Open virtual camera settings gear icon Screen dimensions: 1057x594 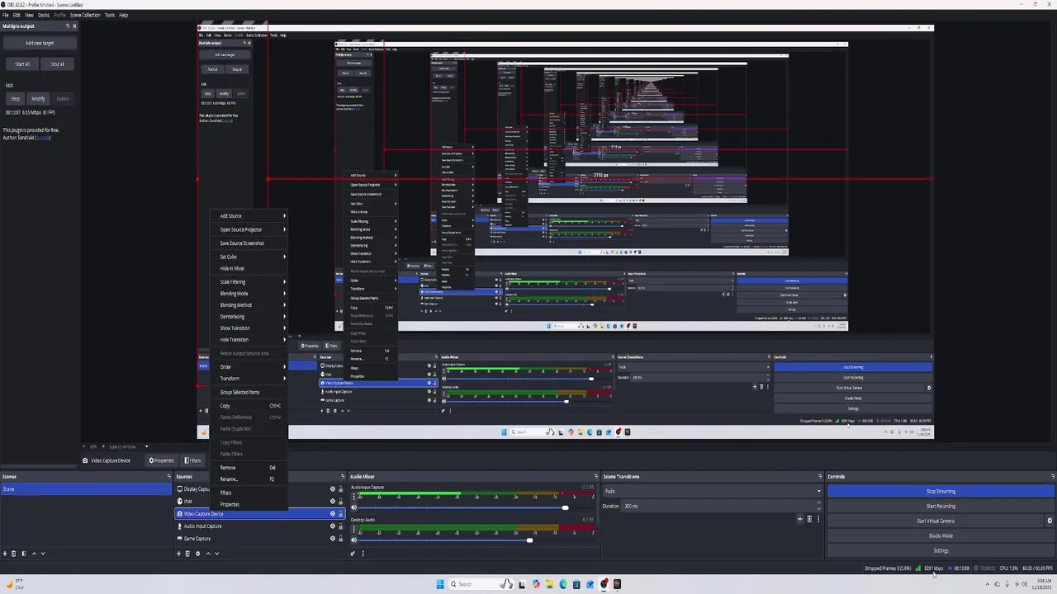coord(1050,521)
